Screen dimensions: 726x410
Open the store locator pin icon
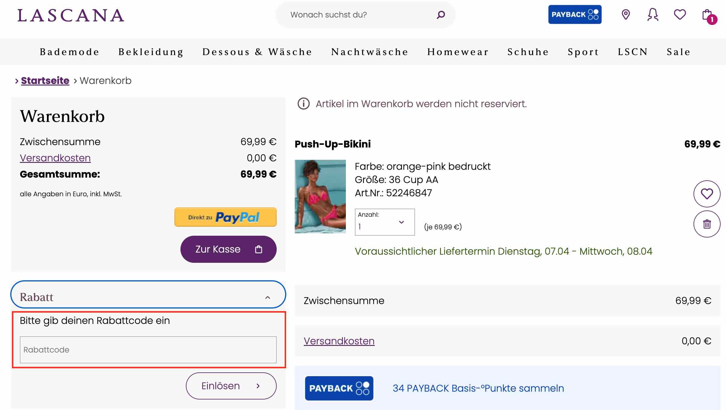(626, 14)
